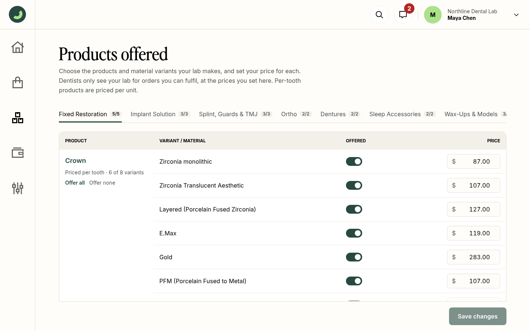
Task: Open the shopping bag orders icon
Action: (x=18, y=82)
